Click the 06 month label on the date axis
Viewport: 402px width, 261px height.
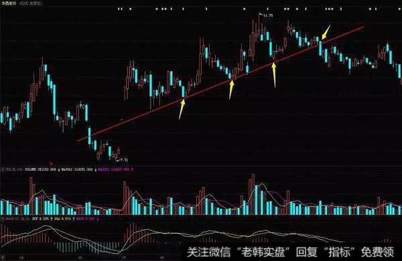80,258
